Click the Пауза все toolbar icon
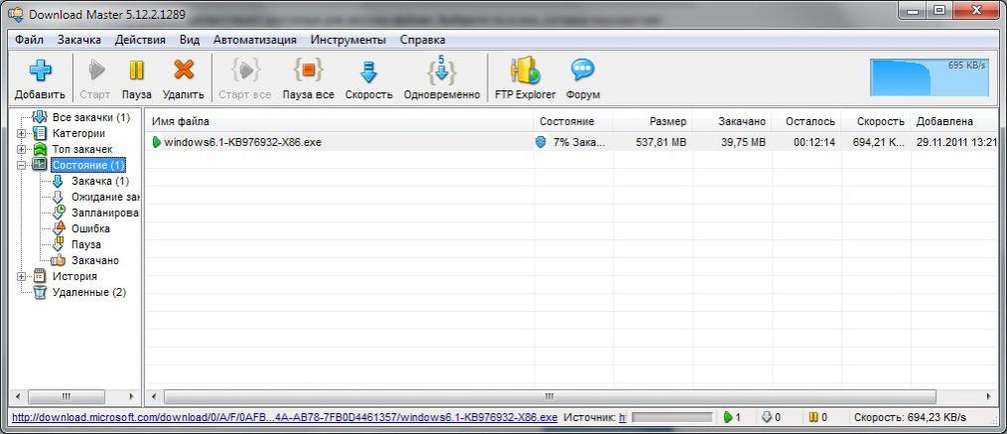1007x434 pixels. click(308, 70)
